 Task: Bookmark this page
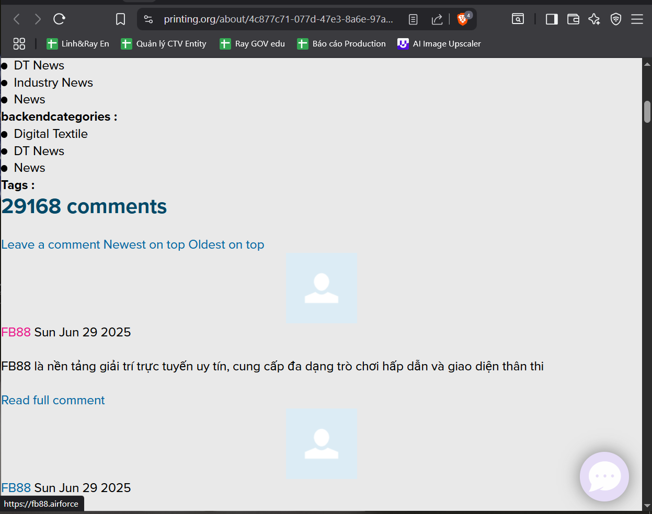(x=120, y=19)
